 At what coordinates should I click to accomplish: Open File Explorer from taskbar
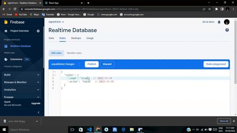tap(132, 130)
